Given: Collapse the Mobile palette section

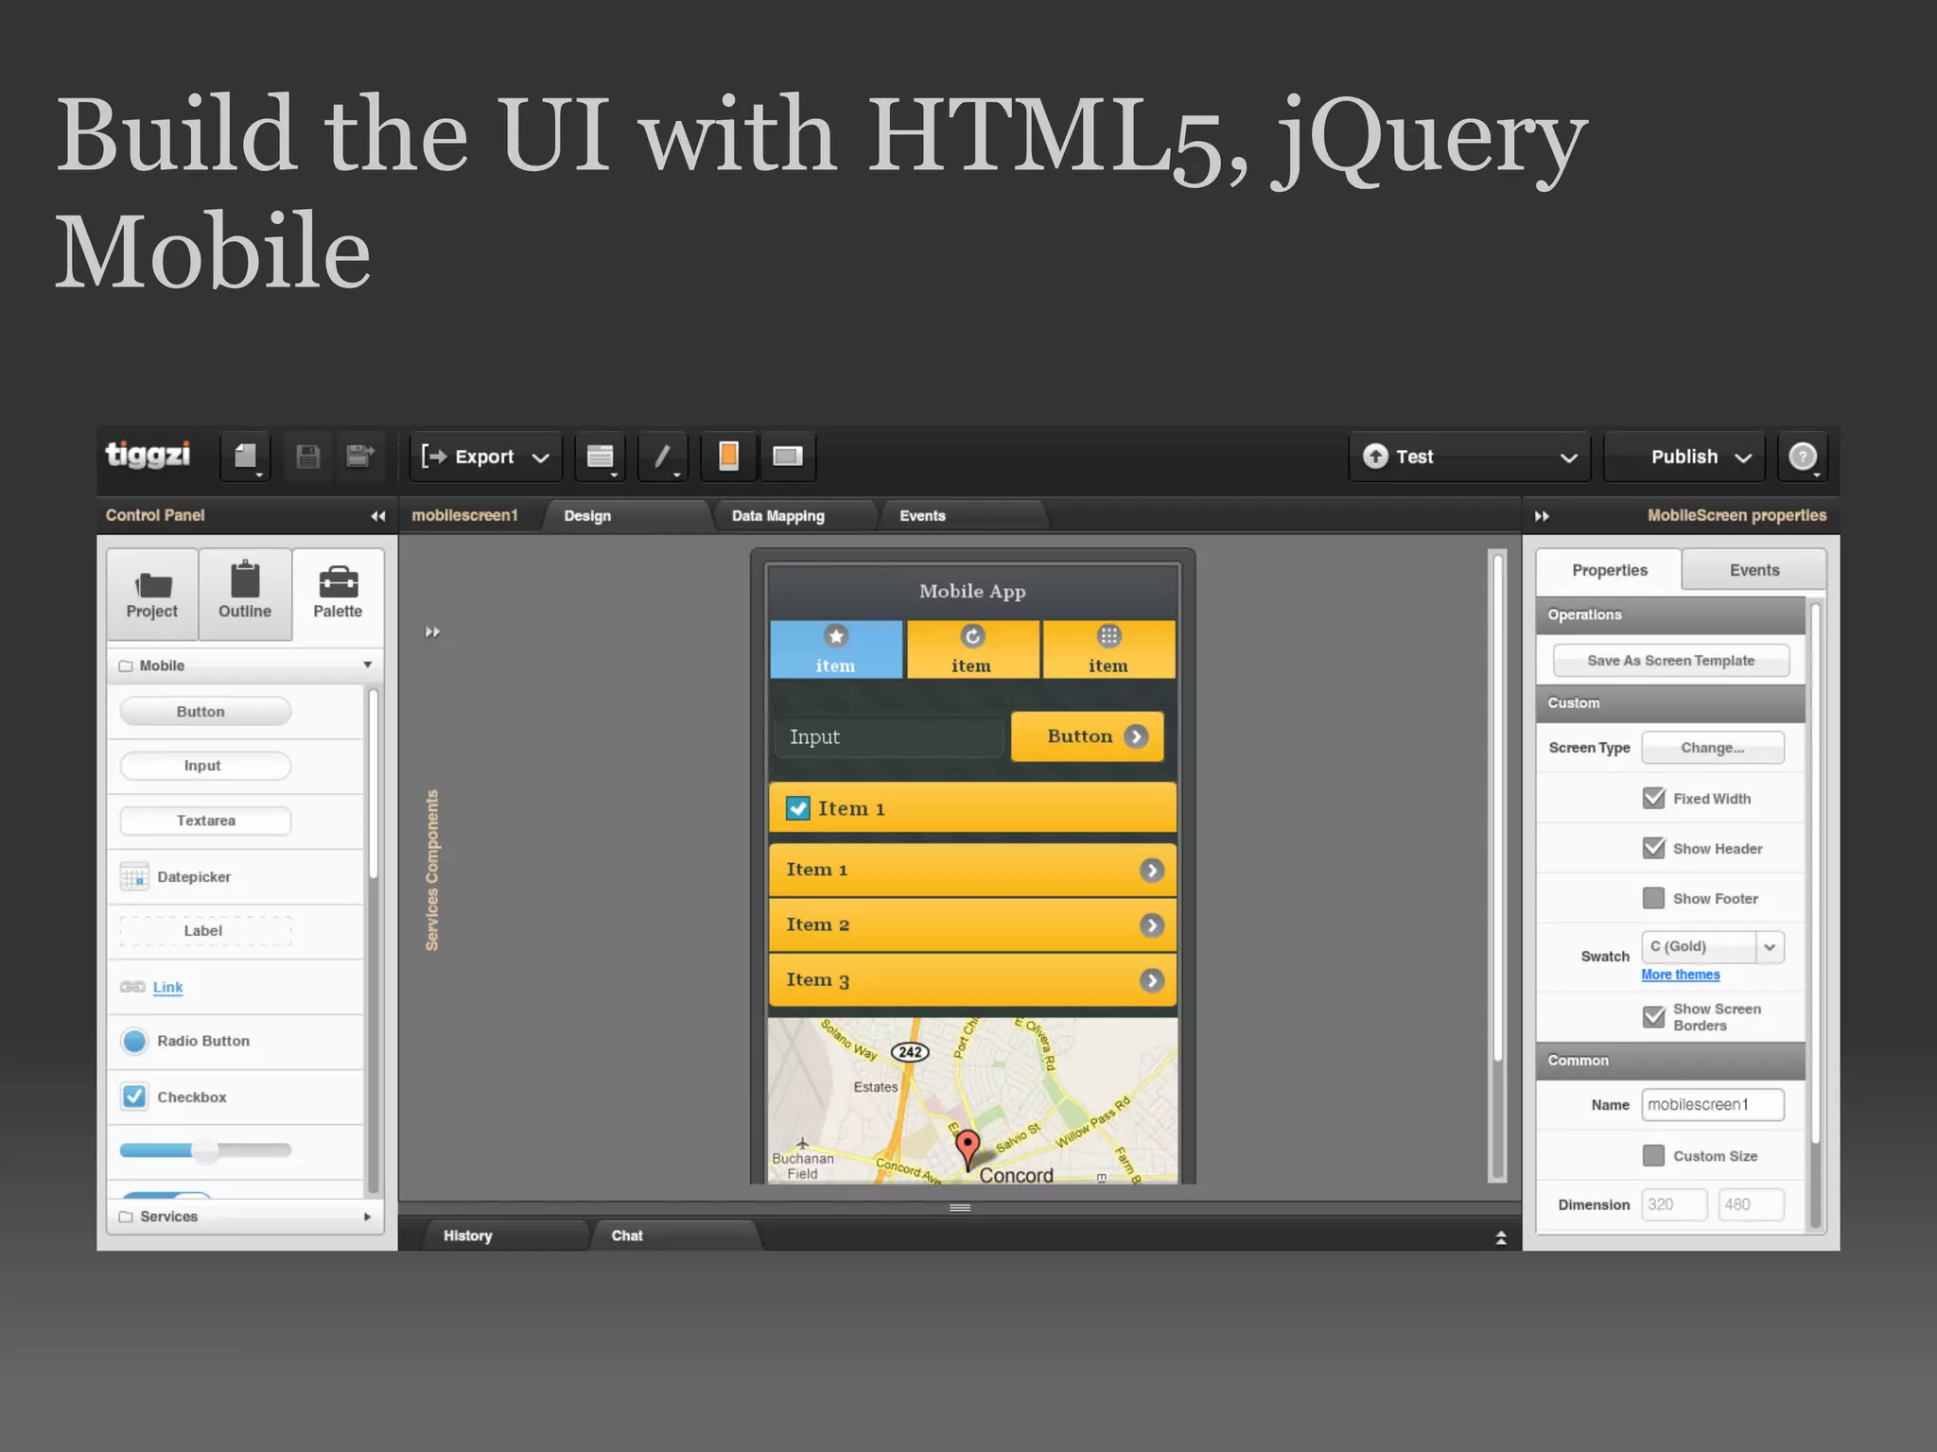Looking at the screenshot, I should [246, 665].
